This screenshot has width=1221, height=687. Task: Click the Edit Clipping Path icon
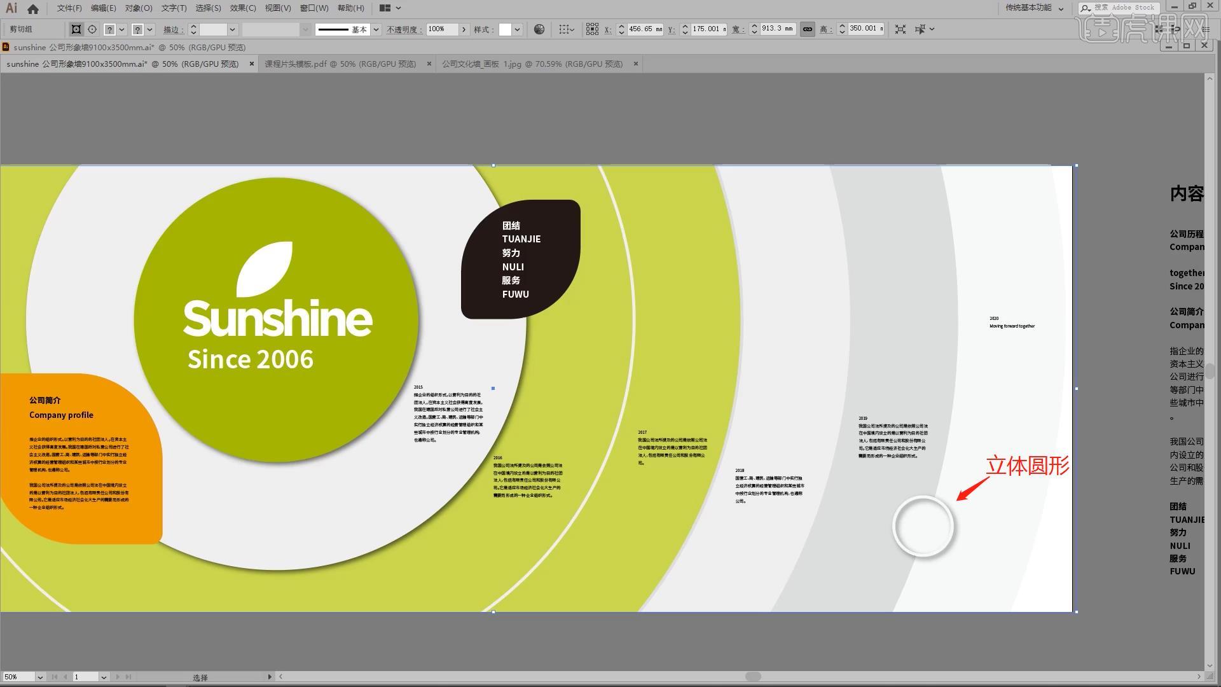76,29
